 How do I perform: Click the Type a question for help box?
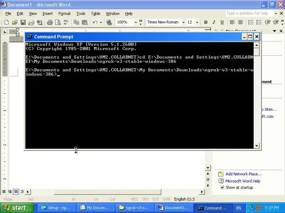[249, 13]
